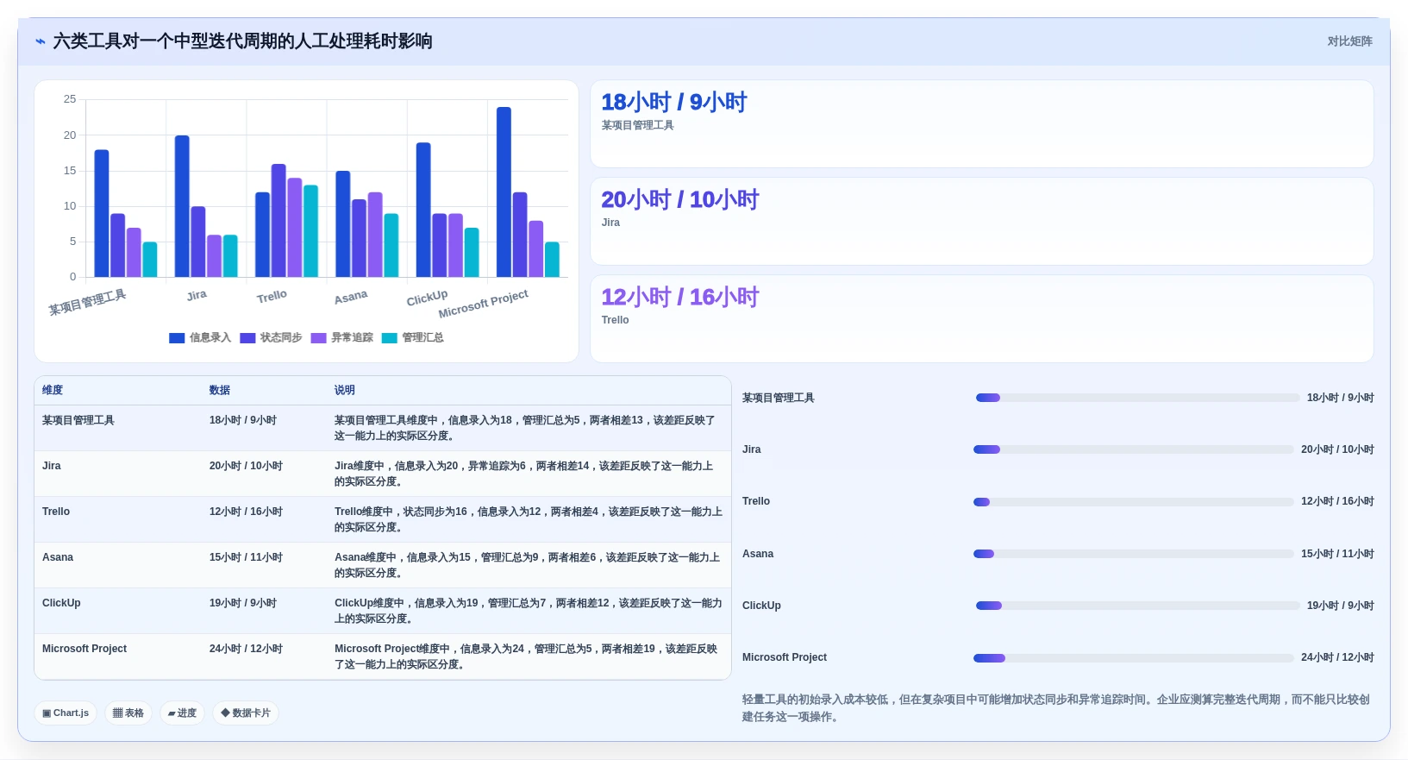Open the 12小时 / 16小时 Trello data card
This screenshot has width=1408, height=760.
click(x=981, y=319)
